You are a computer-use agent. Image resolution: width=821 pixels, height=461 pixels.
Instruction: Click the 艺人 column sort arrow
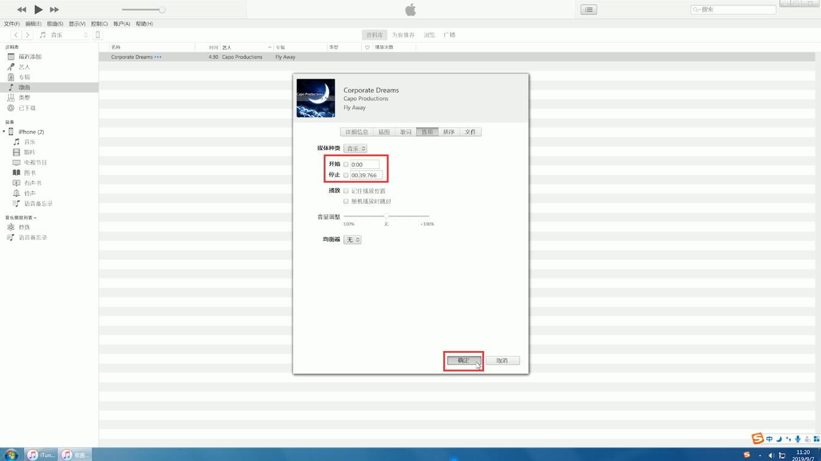pos(270,47)
